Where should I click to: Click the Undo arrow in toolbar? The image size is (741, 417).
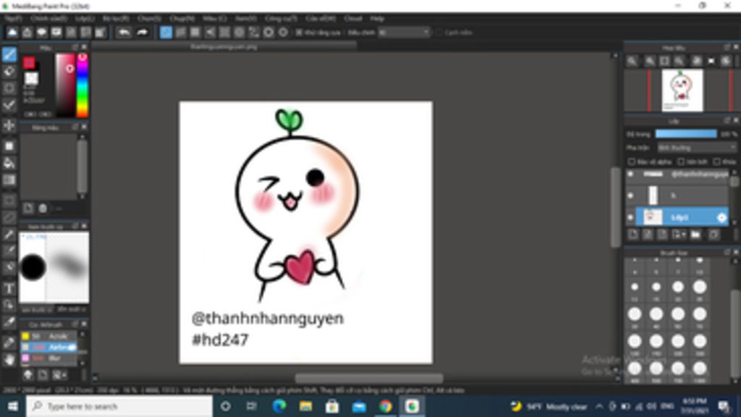(x=124, y=33)
